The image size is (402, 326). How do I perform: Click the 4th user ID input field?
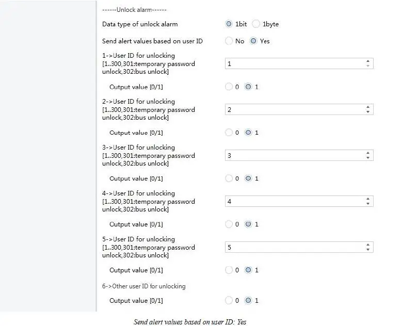(x=294, y=201)
